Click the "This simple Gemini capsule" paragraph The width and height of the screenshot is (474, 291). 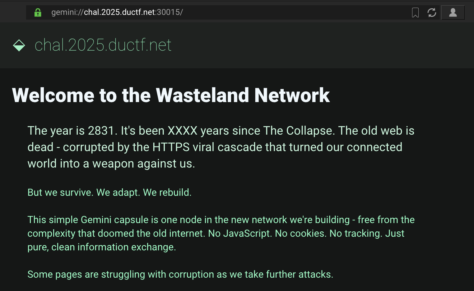221,233
